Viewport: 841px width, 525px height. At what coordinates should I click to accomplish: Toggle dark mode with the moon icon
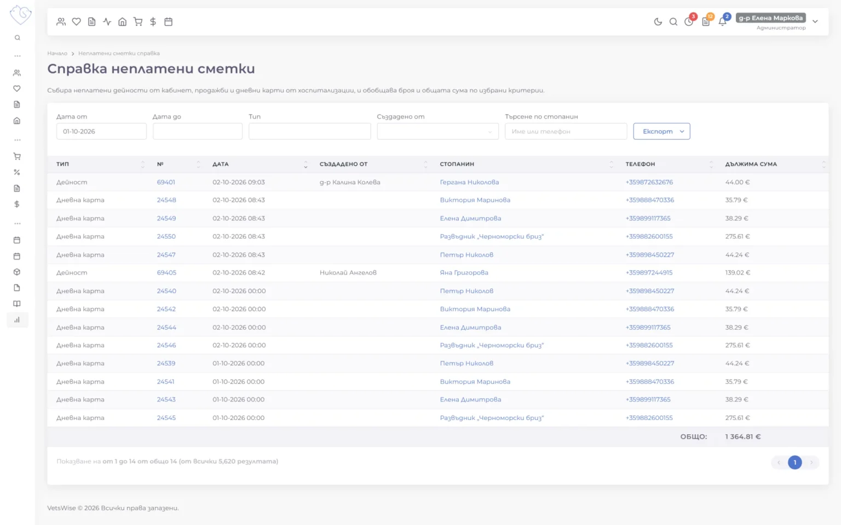[x=658, y=22]
